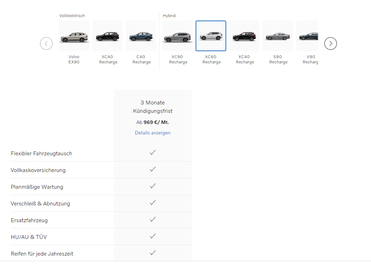Select the C40 Recharge car thumbnail
The image size is (371, 273).
(x=141, y=36)
